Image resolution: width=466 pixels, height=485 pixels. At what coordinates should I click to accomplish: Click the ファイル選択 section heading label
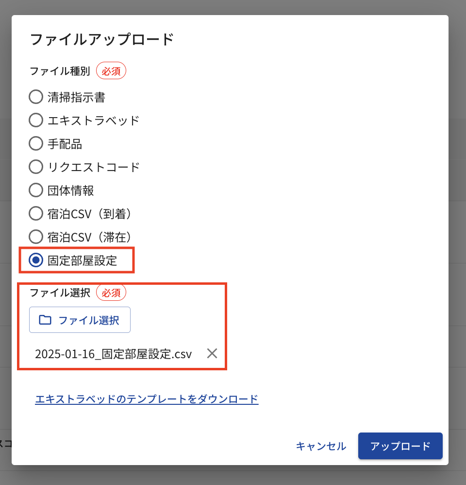60,293
